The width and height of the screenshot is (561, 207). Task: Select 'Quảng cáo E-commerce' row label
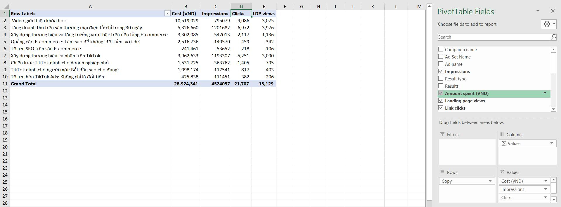click(90, 42)
